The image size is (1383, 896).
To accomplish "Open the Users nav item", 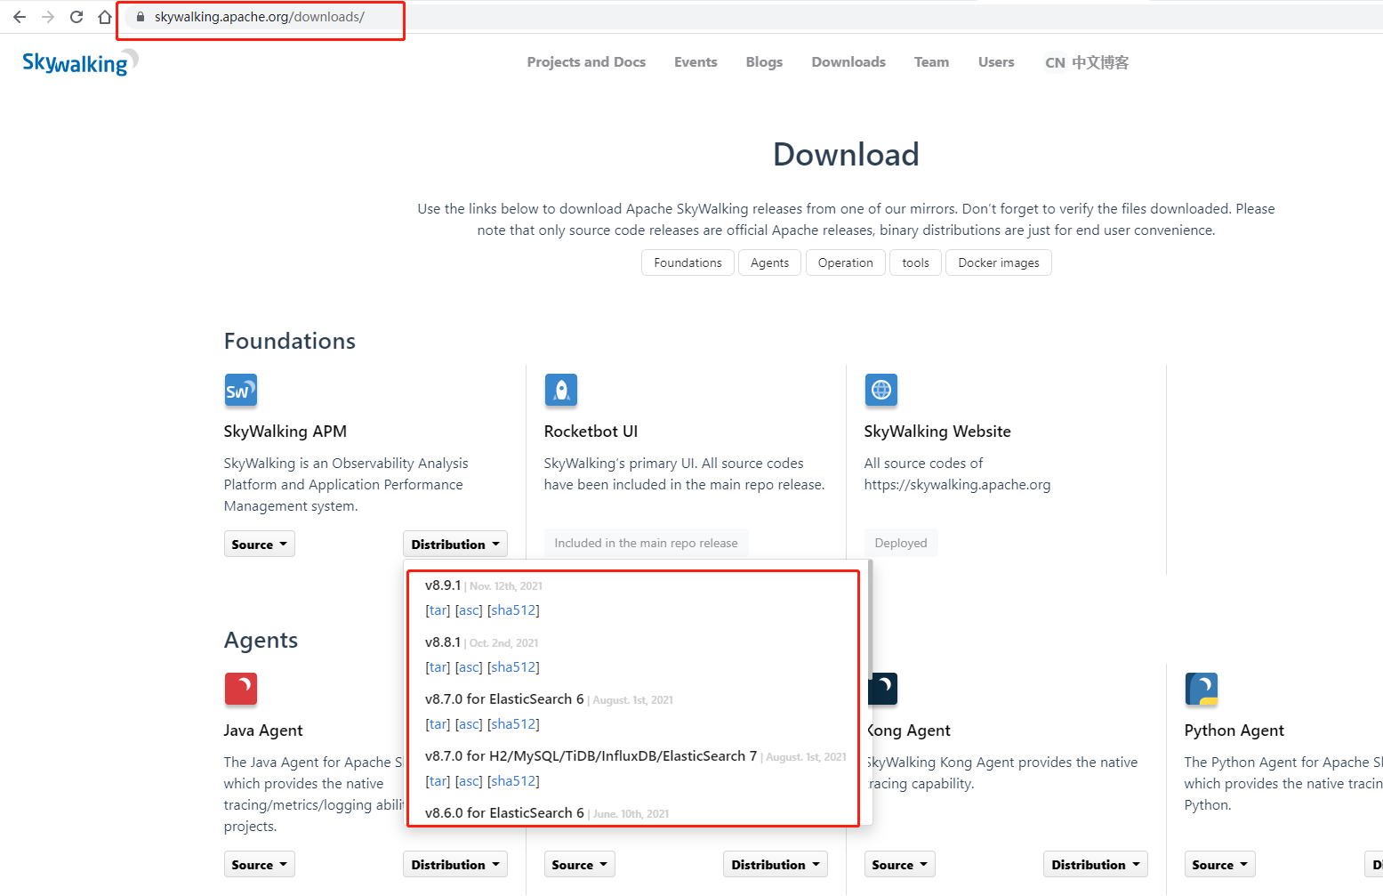I will point(996,62).
